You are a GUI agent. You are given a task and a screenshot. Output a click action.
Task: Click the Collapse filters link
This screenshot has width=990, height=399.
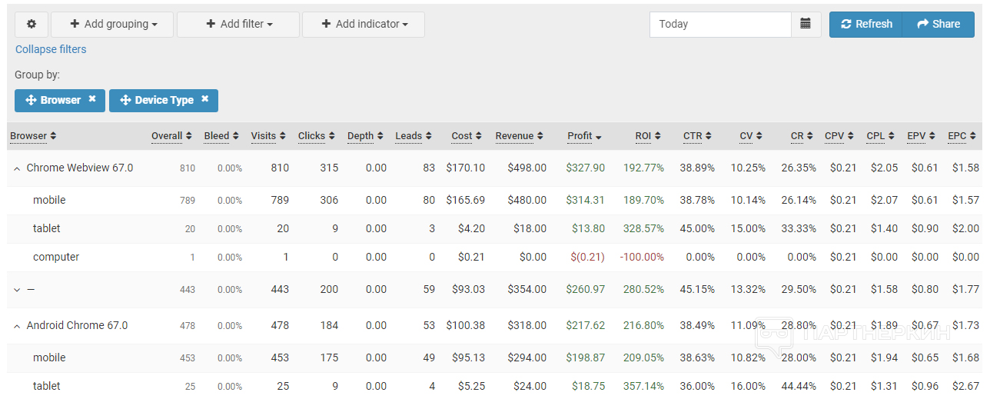point(51,49)
